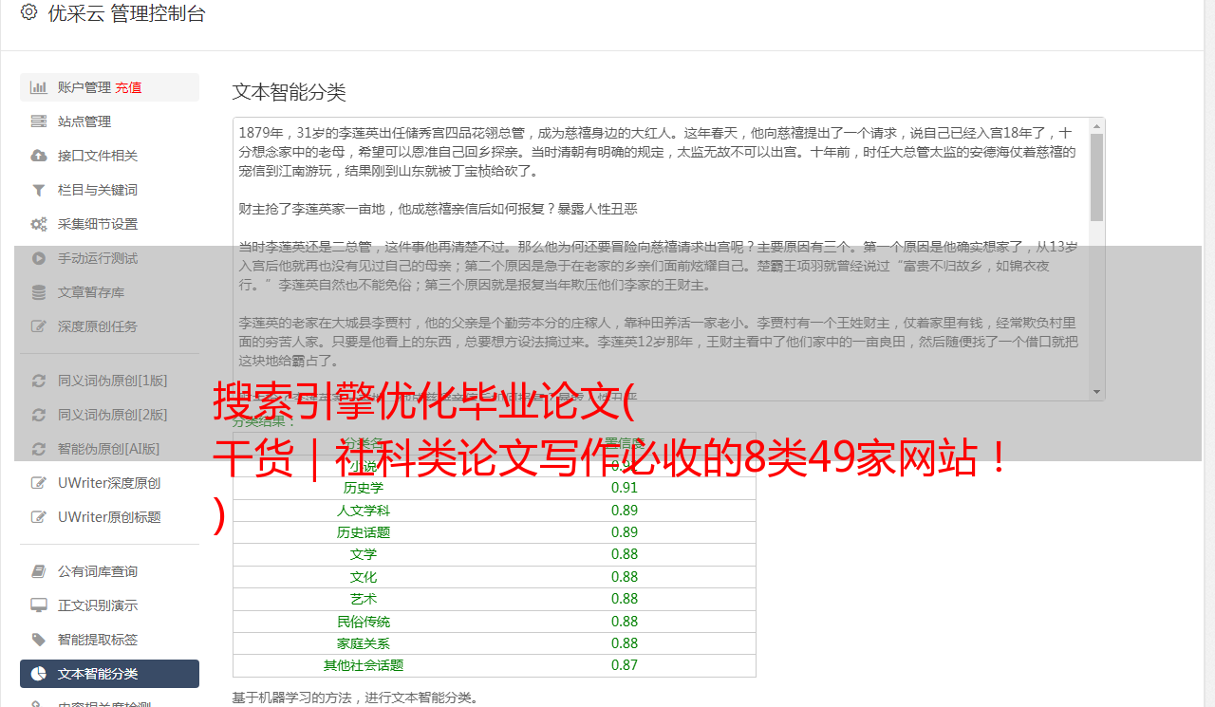
Task: Click the 0.89 value in 历史话题 row
Action: 625,532
